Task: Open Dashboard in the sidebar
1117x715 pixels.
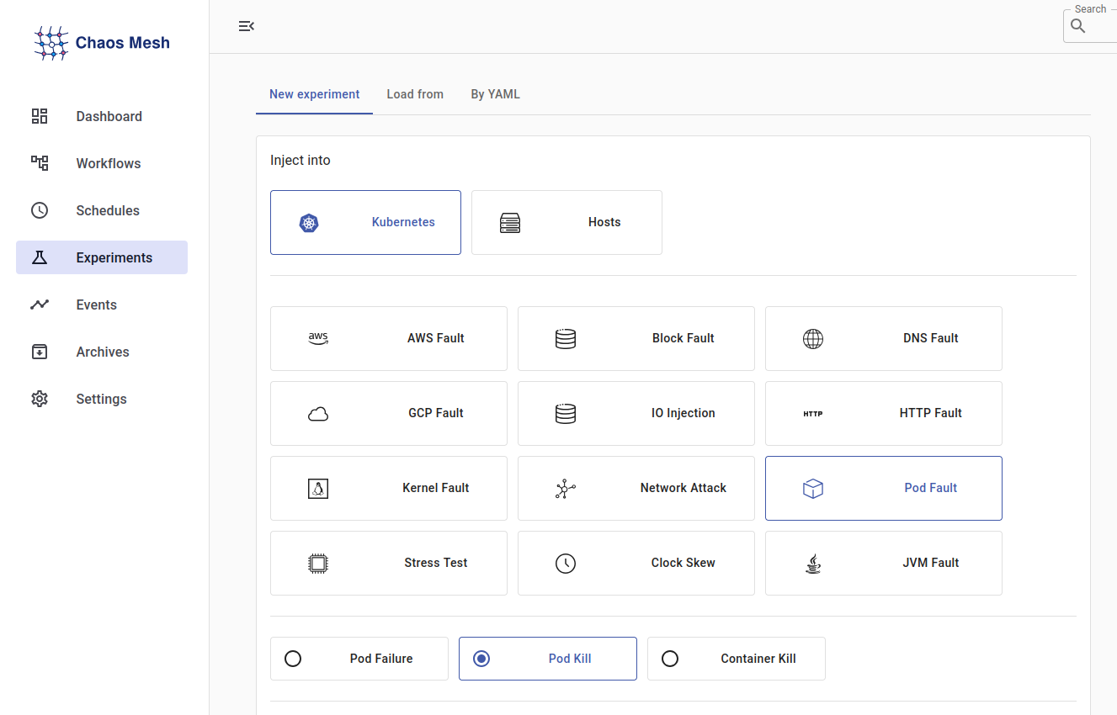Action: [x=102, y=116]
